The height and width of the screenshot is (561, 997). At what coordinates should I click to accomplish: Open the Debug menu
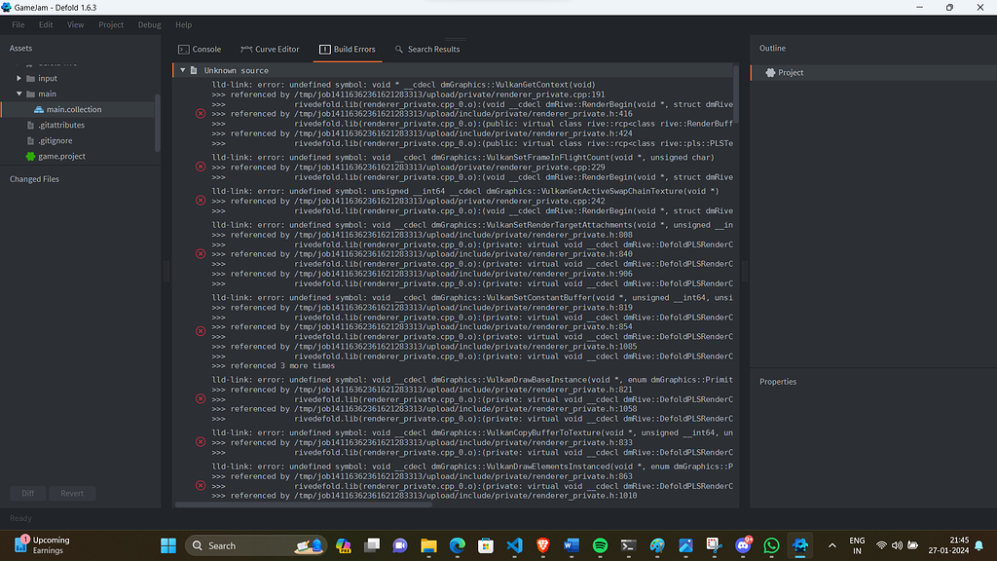point(148,24)
